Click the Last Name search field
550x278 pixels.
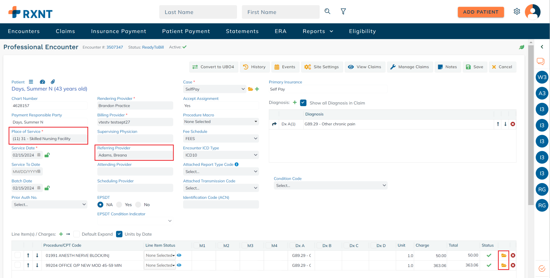pyautogui.click(x=198, y=12)
